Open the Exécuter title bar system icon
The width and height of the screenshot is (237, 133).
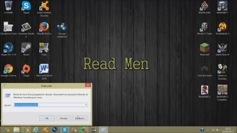point(4,86)
